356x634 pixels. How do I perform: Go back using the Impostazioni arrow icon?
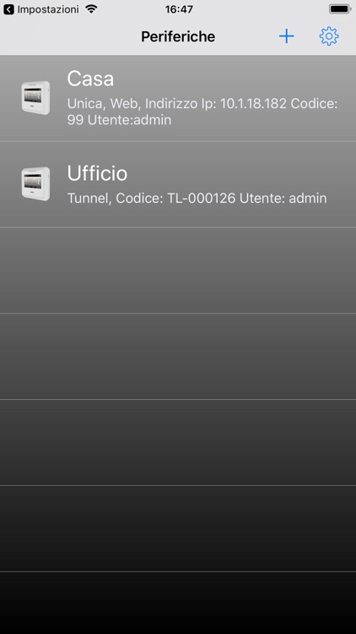pos(8,9)
